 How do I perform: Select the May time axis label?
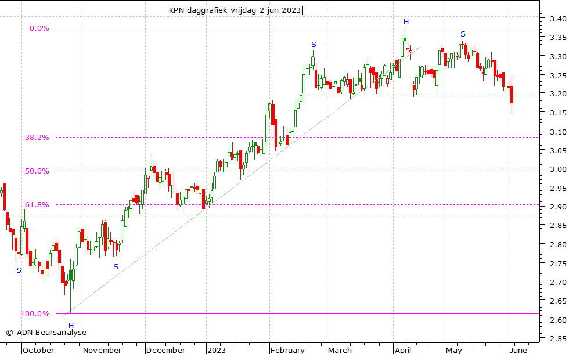click(x=454, y=350)
